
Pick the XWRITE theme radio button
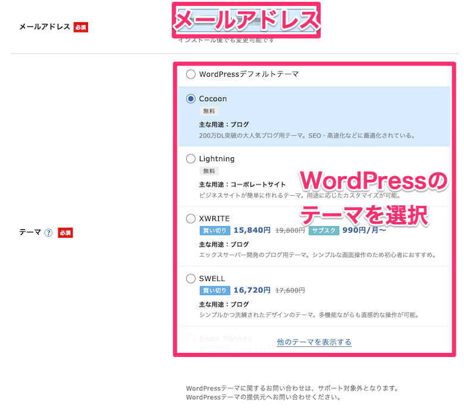tap(190, 218)
